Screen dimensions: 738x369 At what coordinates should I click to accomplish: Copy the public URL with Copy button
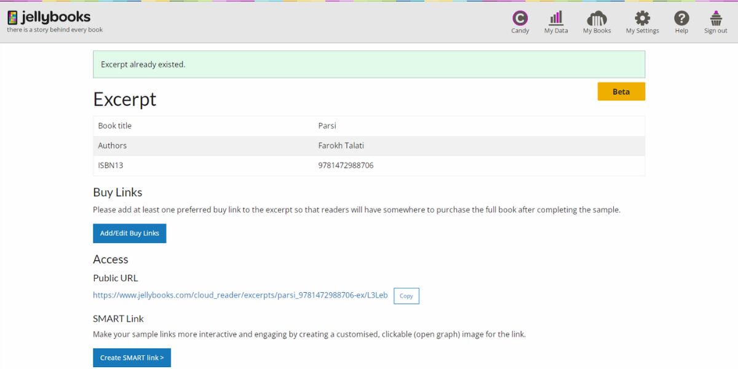point(406,296)
